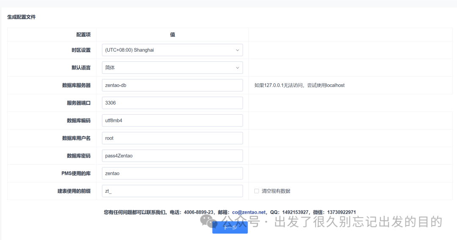
Task: Open the co@zentao.net email link
Action: 249,212
